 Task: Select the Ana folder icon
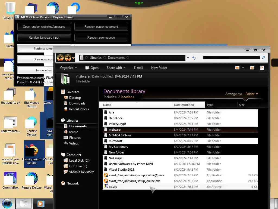pyautogui.click(x=106, y=112)
